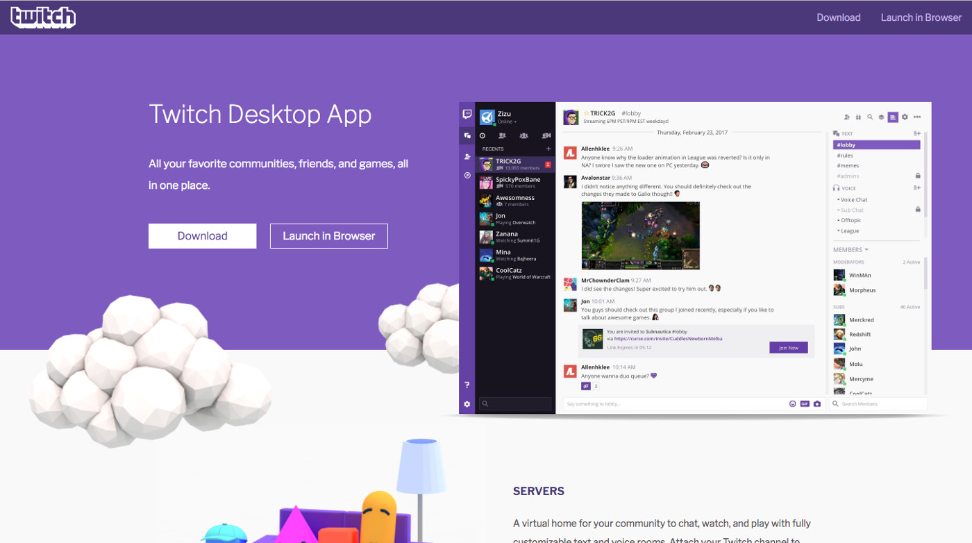Click the star icon next to TRICK2G header
The image size is (972, 543).
[x=586, y=113]
